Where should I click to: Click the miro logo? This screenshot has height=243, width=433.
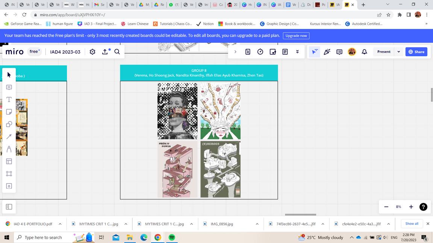click(15, 51)
